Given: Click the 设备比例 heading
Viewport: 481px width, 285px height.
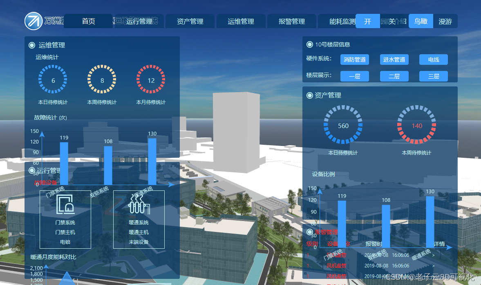Looking at the screenshot, I should (323, 174).
